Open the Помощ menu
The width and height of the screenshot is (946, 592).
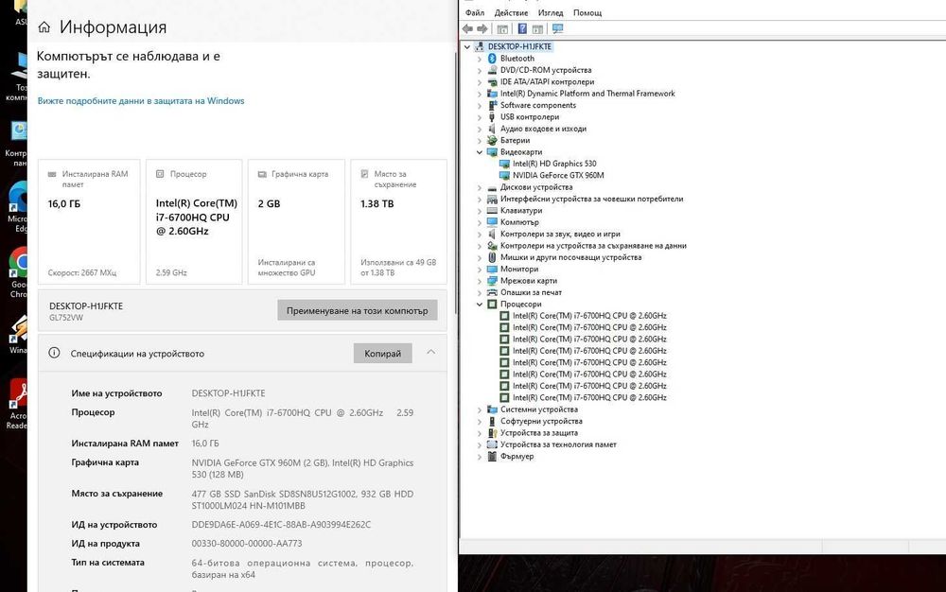click(x=587, y=12)
